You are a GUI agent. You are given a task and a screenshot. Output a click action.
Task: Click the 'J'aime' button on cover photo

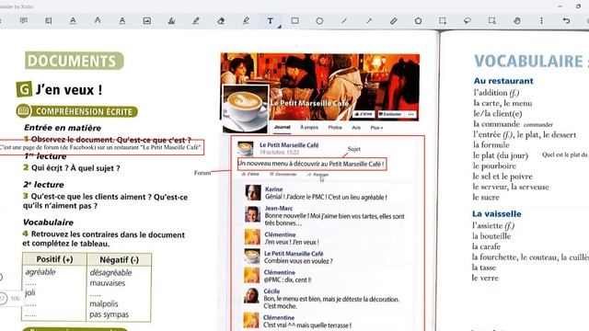tap(364, 114)
